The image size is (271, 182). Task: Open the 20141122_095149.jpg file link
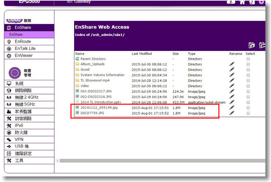click(99, 108)
